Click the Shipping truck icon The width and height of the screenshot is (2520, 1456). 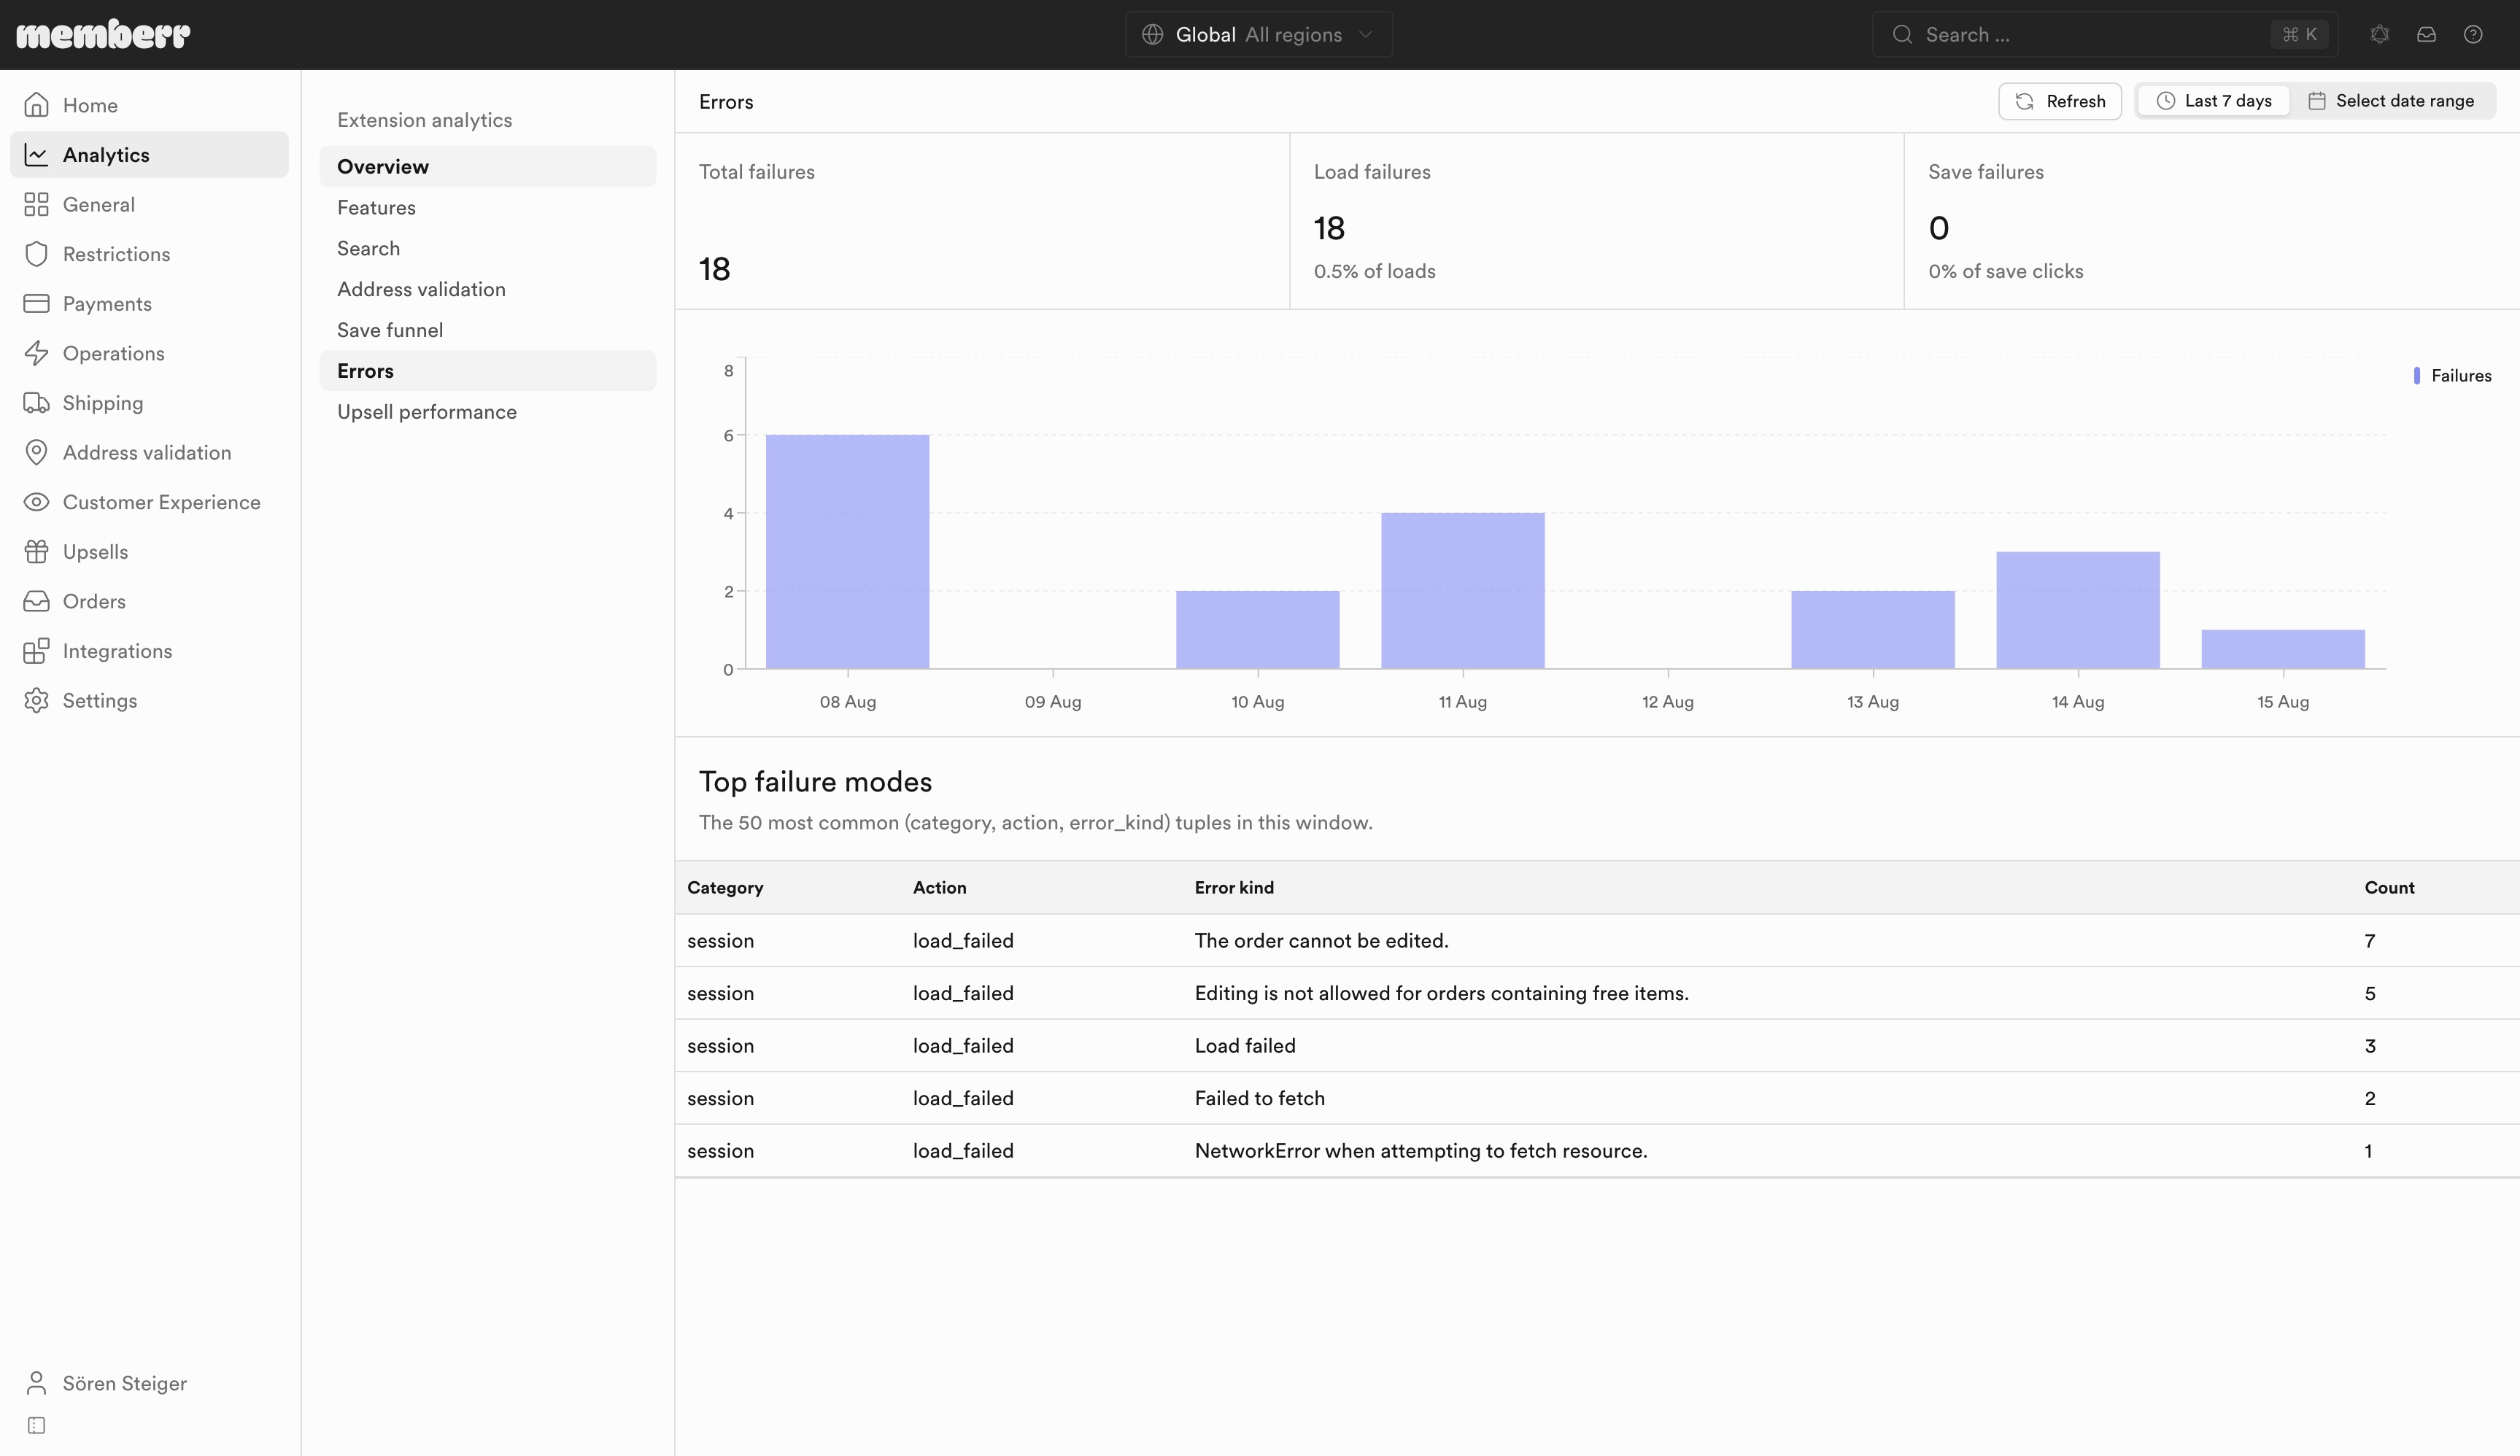pos(36,403)
